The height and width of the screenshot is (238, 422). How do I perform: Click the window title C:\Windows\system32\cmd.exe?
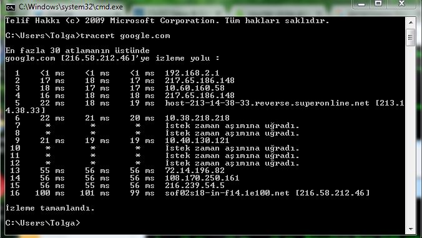[71, 7]
